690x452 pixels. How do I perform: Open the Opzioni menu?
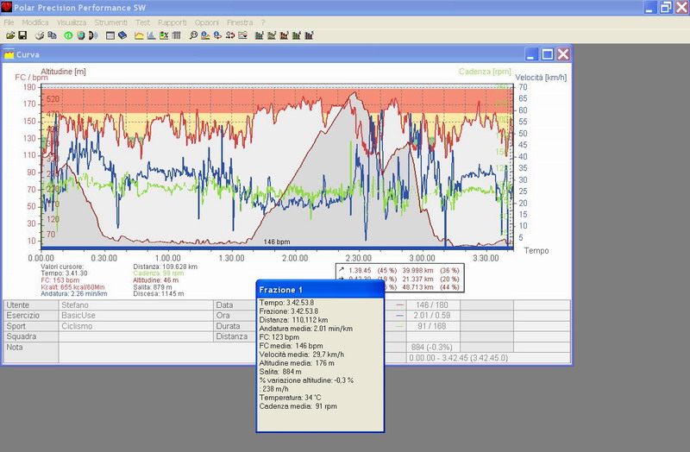[x=206, y=21]
